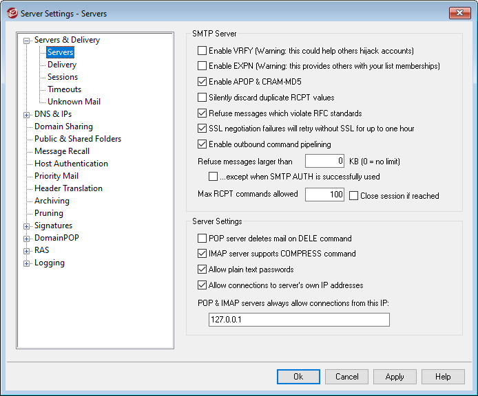Screen dimensions: 478x396
Task: Check Silently discard duplicate RCPT values
Action: (202, 98)
